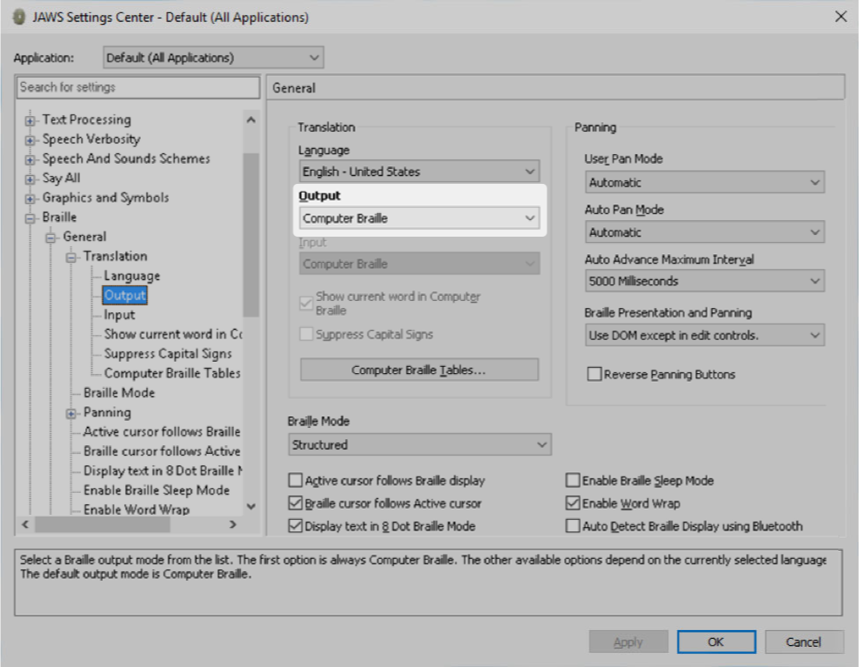Click the Computer Braille Tables button
The width and height of the screenshot is (859, 667).
pyautogui.click(x=419, y=370)
